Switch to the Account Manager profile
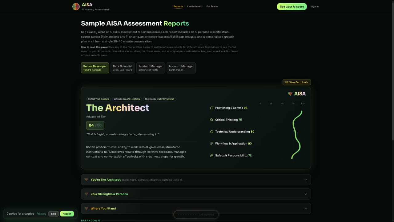This screenshot has height=222, width=394. click(x=181, y=68)
